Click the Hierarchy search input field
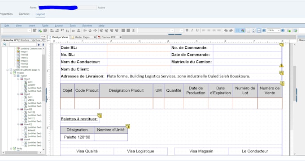The height and width of the screenshot is (161, 305). [23, 44]
